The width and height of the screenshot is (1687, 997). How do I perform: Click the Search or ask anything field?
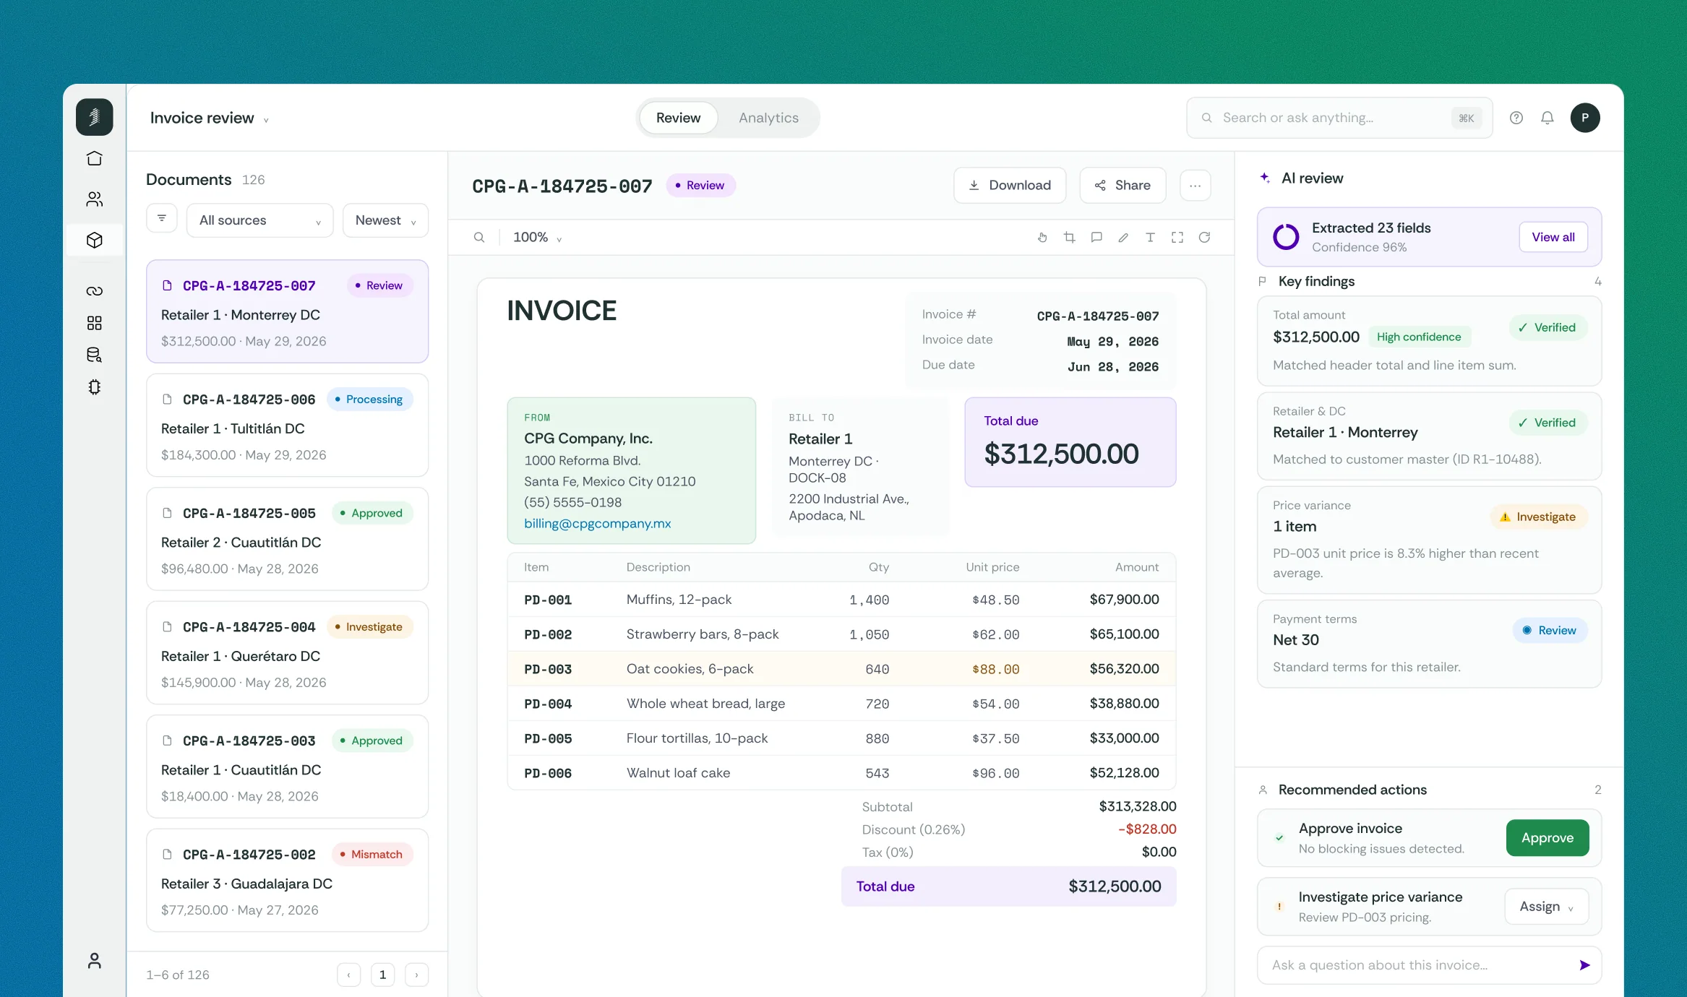pyautogui.click(x=1339, y=118)
